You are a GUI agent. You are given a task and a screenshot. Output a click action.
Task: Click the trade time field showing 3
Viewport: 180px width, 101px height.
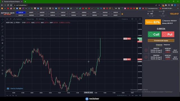(163, 14)
